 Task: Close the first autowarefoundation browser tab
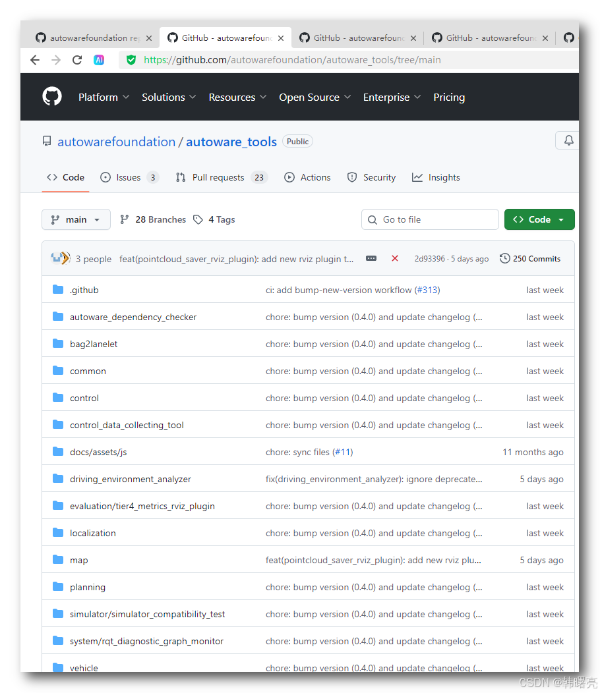click(149, 38)
